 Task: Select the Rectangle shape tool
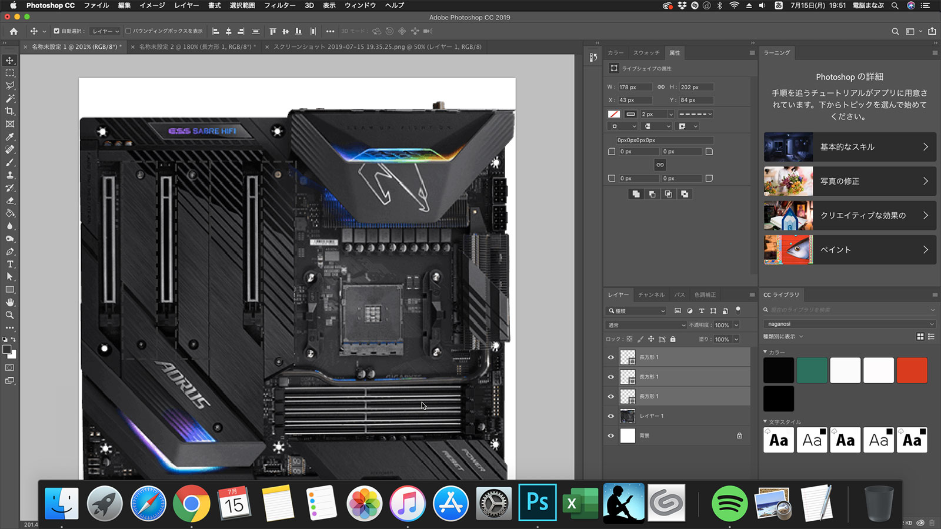click(10, 290)
